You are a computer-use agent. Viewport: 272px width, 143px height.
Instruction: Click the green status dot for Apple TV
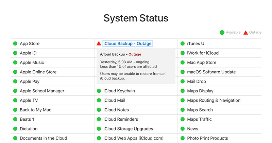tap(15, 100)
